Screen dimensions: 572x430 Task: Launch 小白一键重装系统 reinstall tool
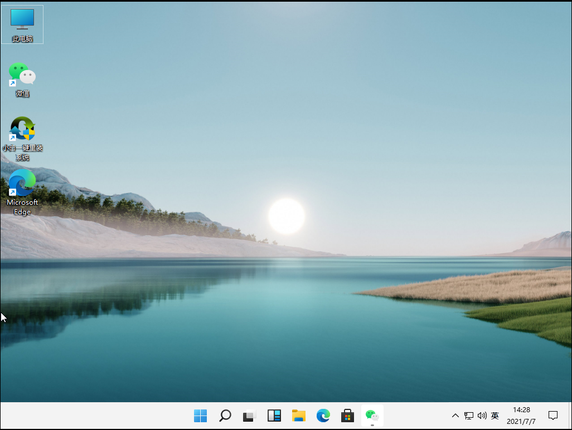tap(22, 128)
